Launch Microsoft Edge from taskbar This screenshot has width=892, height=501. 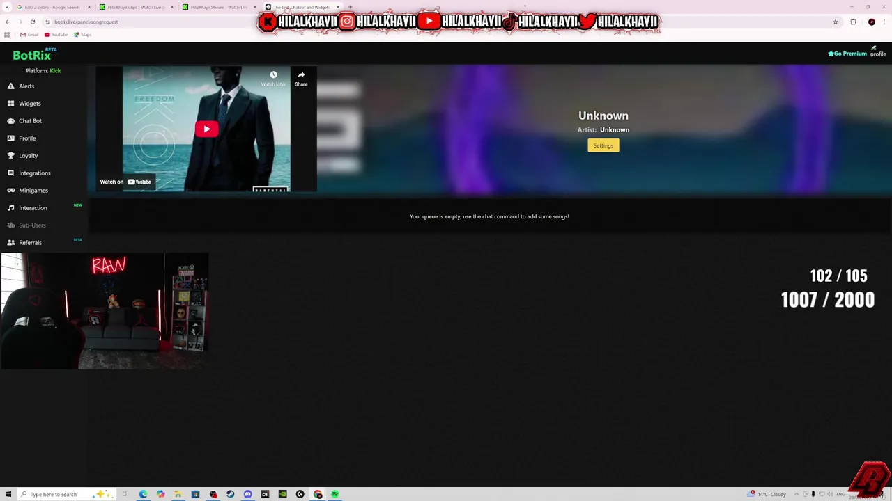pyautogui.click(x=143, y=494)
